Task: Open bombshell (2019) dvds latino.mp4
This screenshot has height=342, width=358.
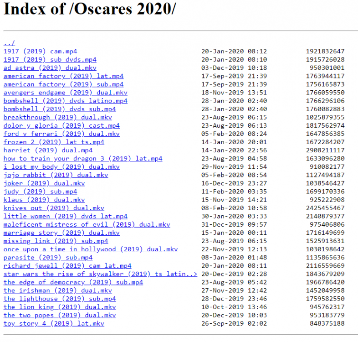Action: [x=65, y=101]
